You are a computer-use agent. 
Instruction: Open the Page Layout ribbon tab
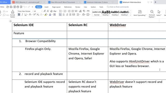click(x=56, y=7)
